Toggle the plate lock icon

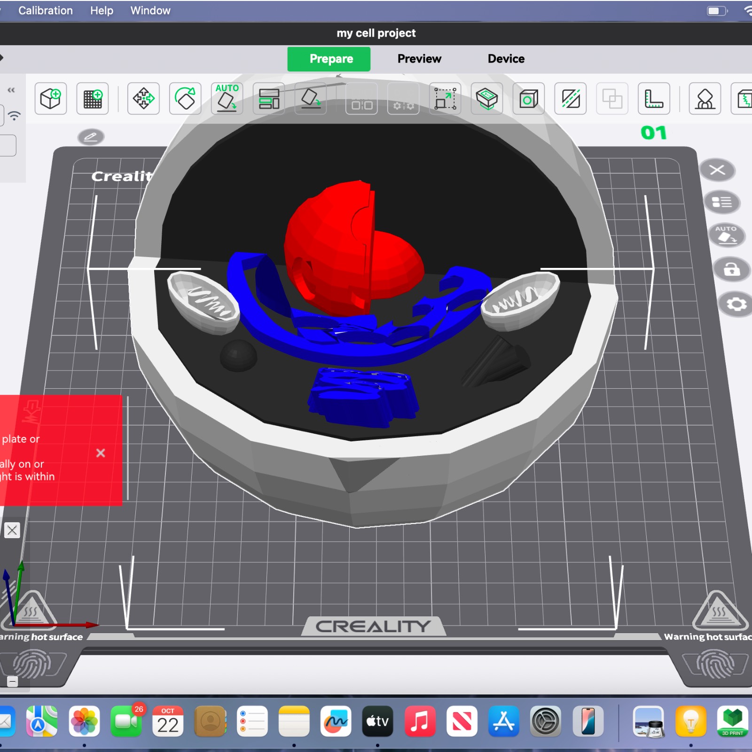pyautogui.click(x=731, y=270)
